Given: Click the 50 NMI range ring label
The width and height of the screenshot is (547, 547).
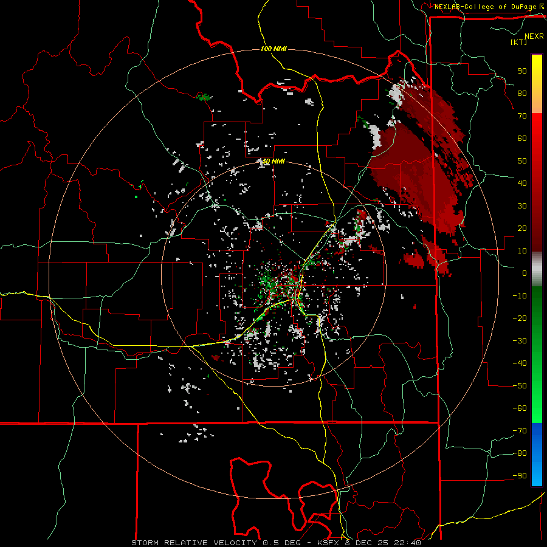Looking at the screenshot, I should [x=273, y=161].
